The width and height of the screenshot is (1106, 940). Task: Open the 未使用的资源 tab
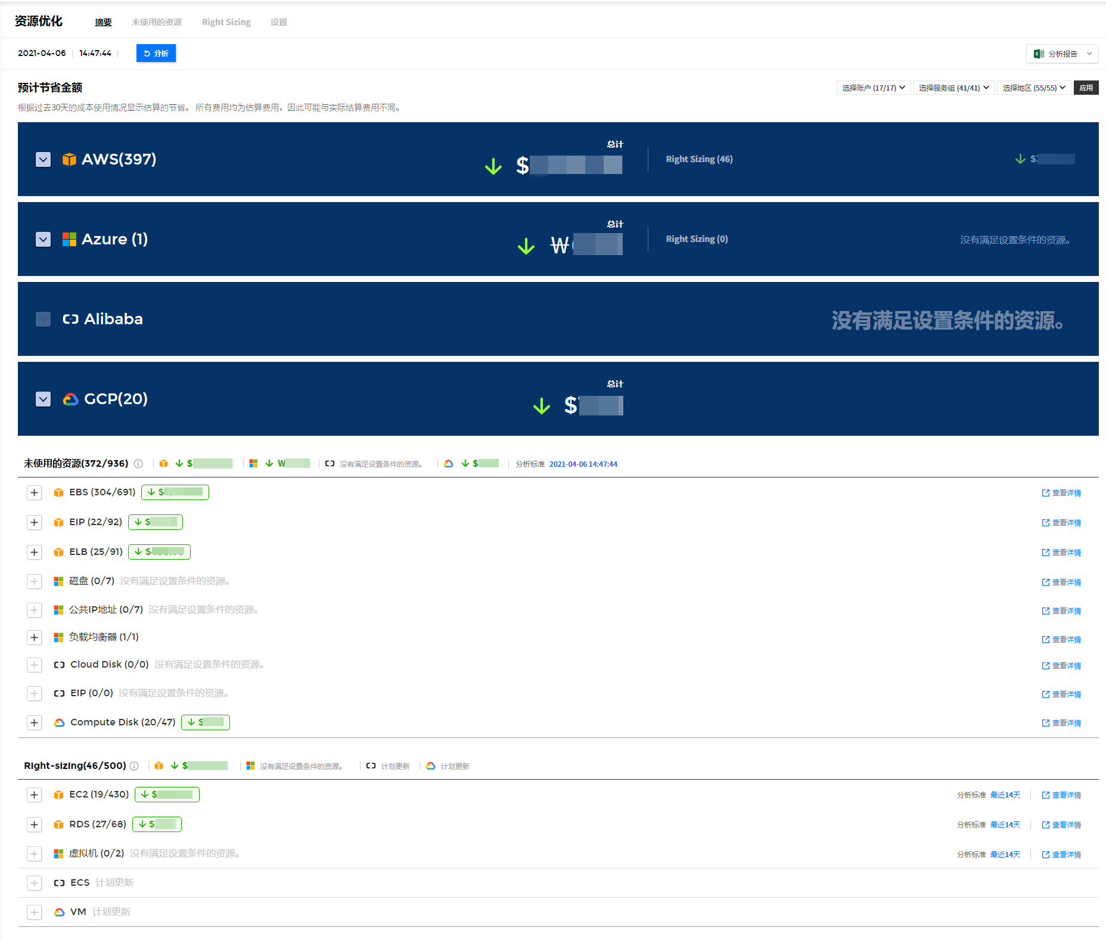coord(156,22)
